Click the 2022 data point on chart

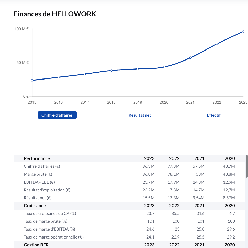point(217,44)
